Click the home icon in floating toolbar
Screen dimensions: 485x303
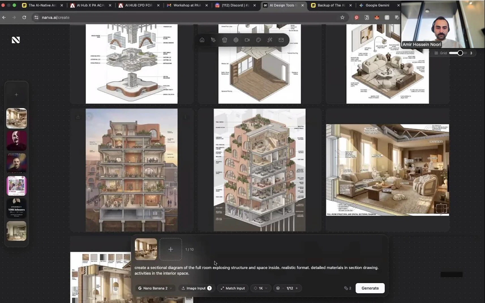(202, 40)
